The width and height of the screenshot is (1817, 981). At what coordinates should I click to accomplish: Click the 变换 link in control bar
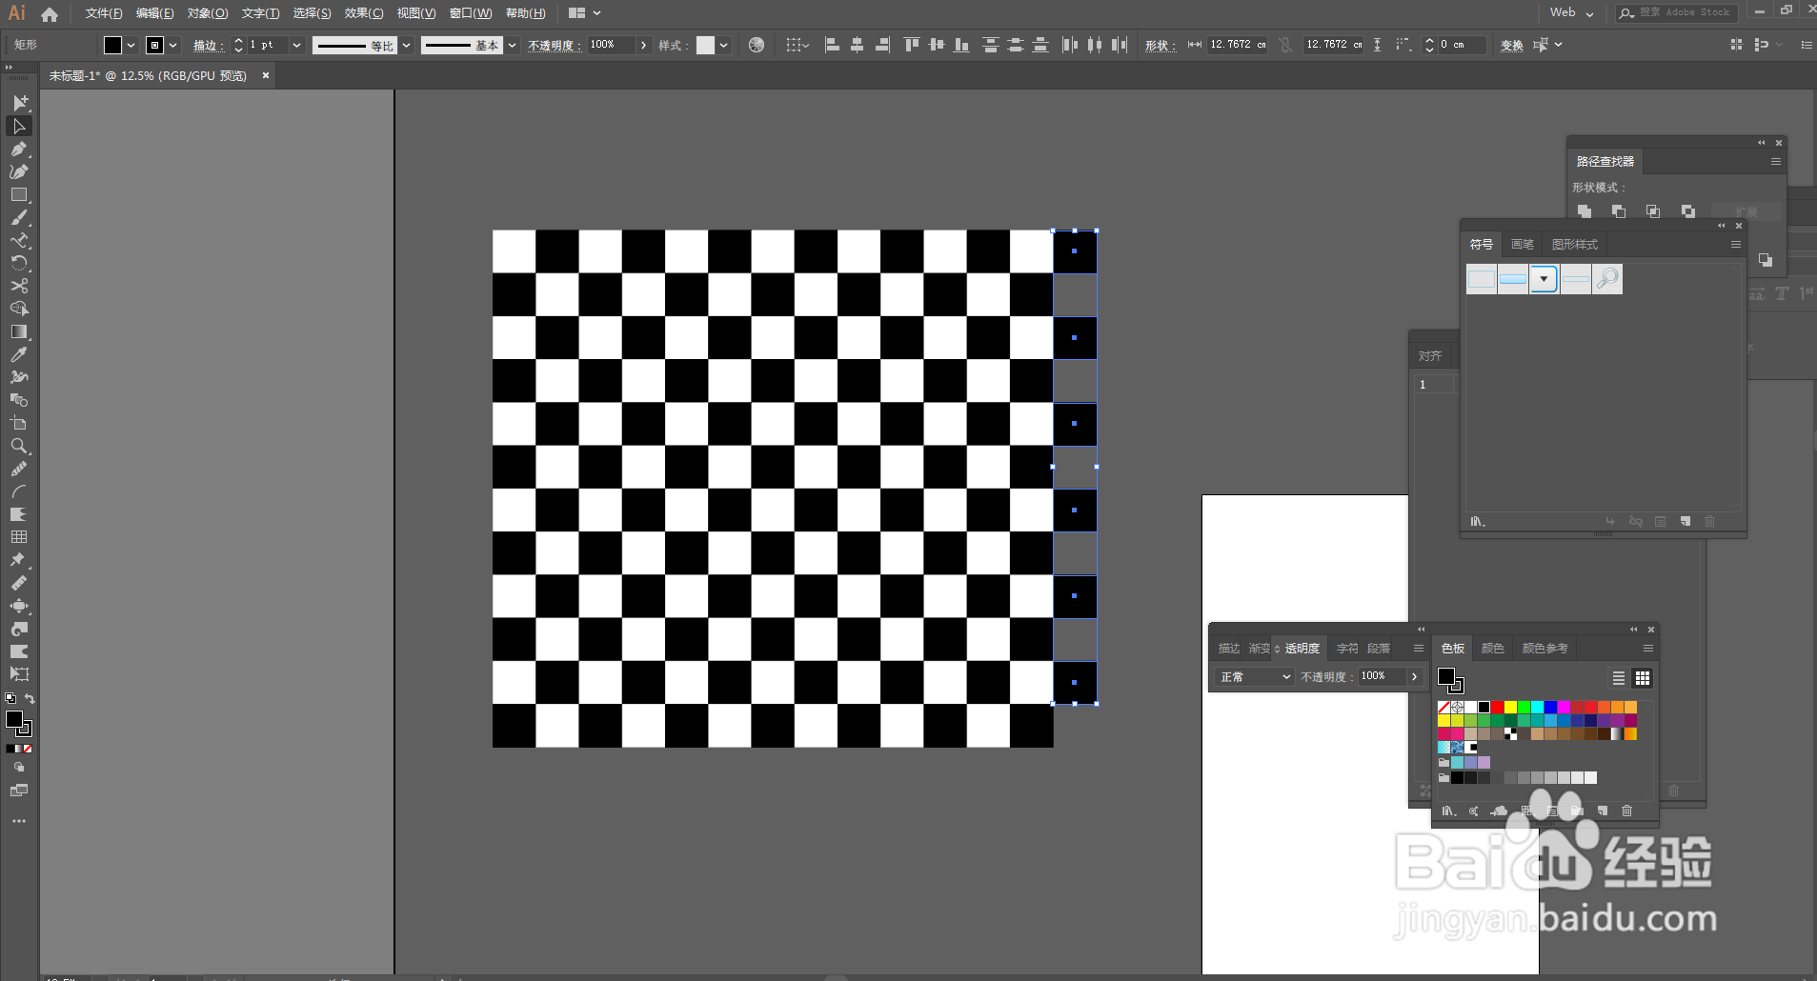click(x=1512, y=46)
